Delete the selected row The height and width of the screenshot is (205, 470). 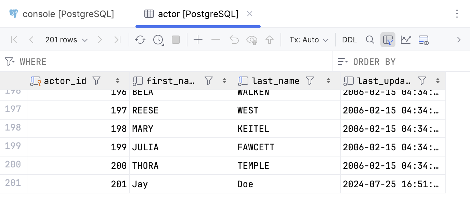click(x=216, y=40)
